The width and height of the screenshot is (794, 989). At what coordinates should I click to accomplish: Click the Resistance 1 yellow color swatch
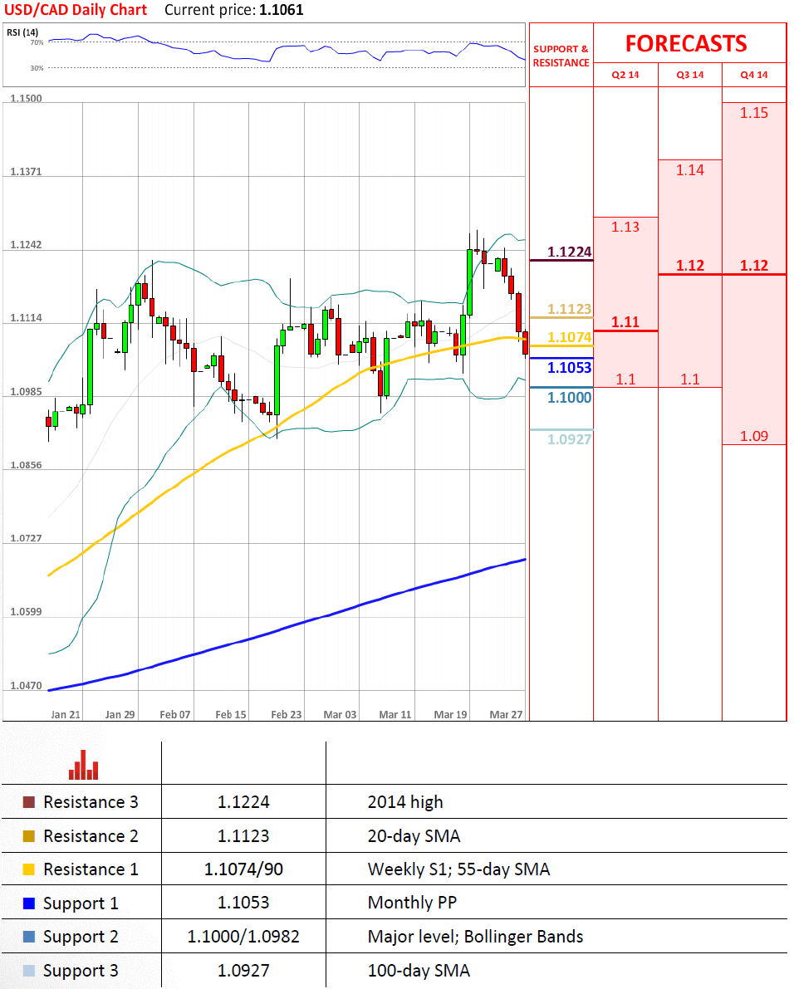click(x=29, y=869)
